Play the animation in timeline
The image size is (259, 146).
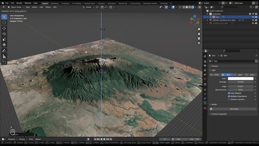point(104,139)
